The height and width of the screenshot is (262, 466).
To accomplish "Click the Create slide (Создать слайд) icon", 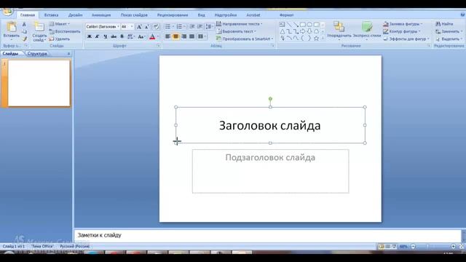I will tap(39, 27).
